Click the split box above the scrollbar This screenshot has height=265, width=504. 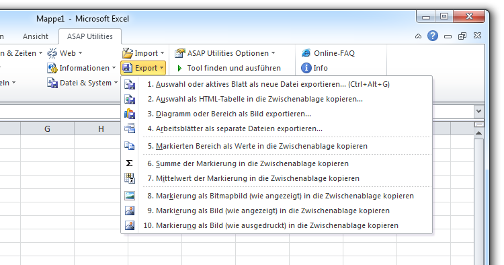479,124
